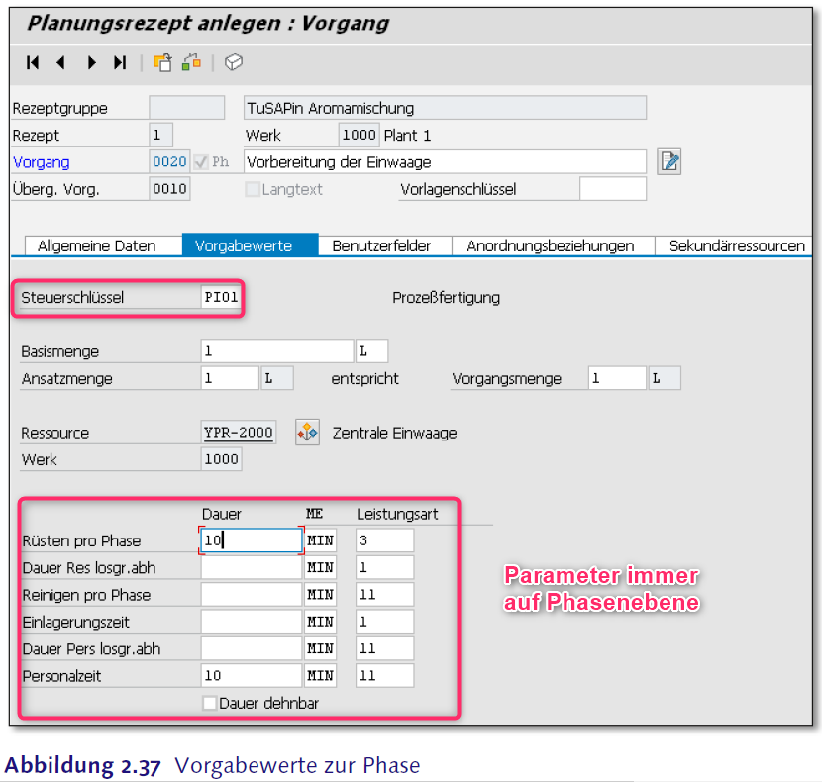Image resolution: width=822 pixels, height=782 pixels.
Task: Open the Anordnungsbeziehungen tab
Action: pyautogui.click(x=550, y=245)
